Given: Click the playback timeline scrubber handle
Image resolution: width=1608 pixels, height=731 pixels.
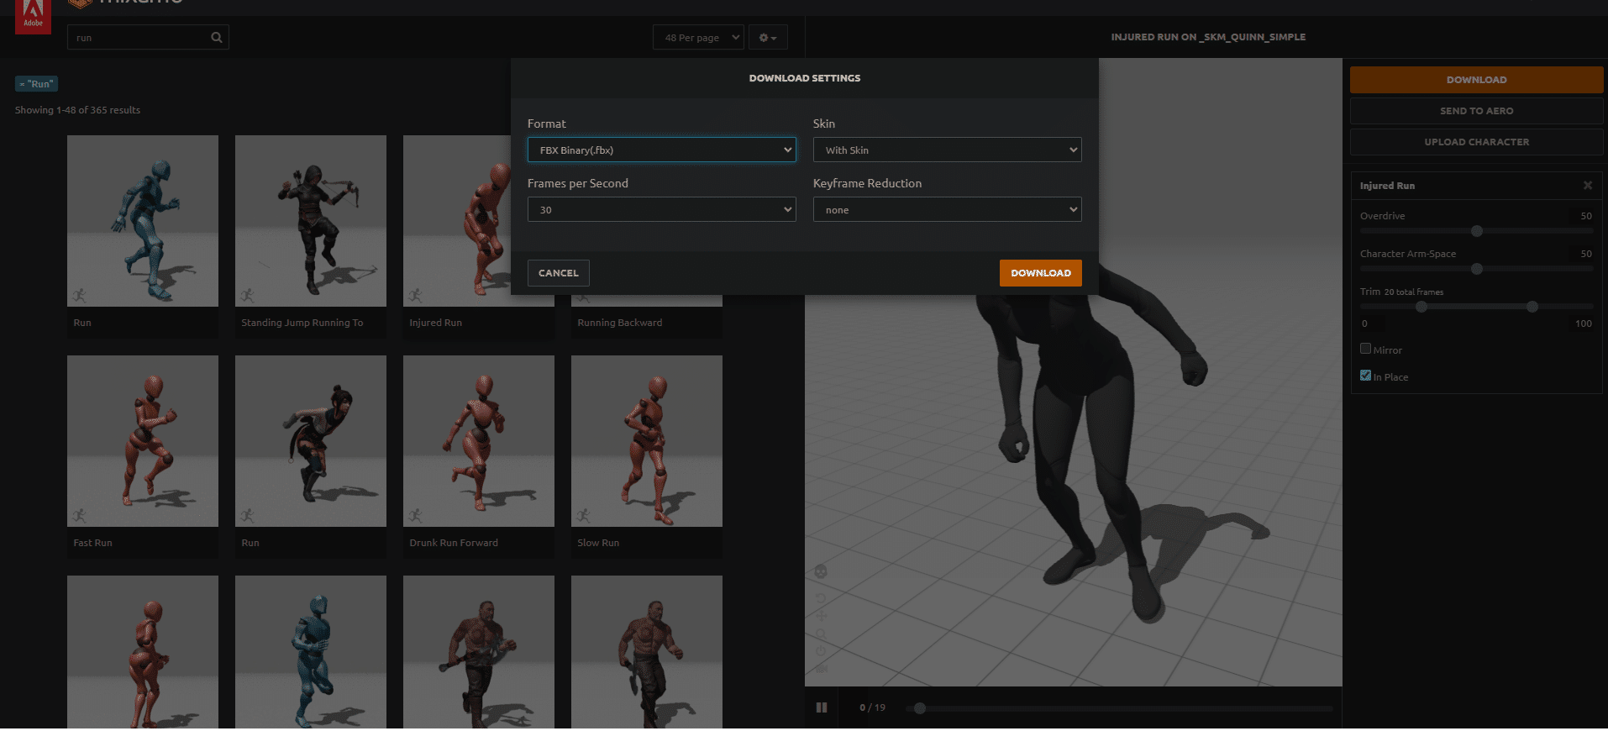Looking at the screenshot, I should click(920, 708).
